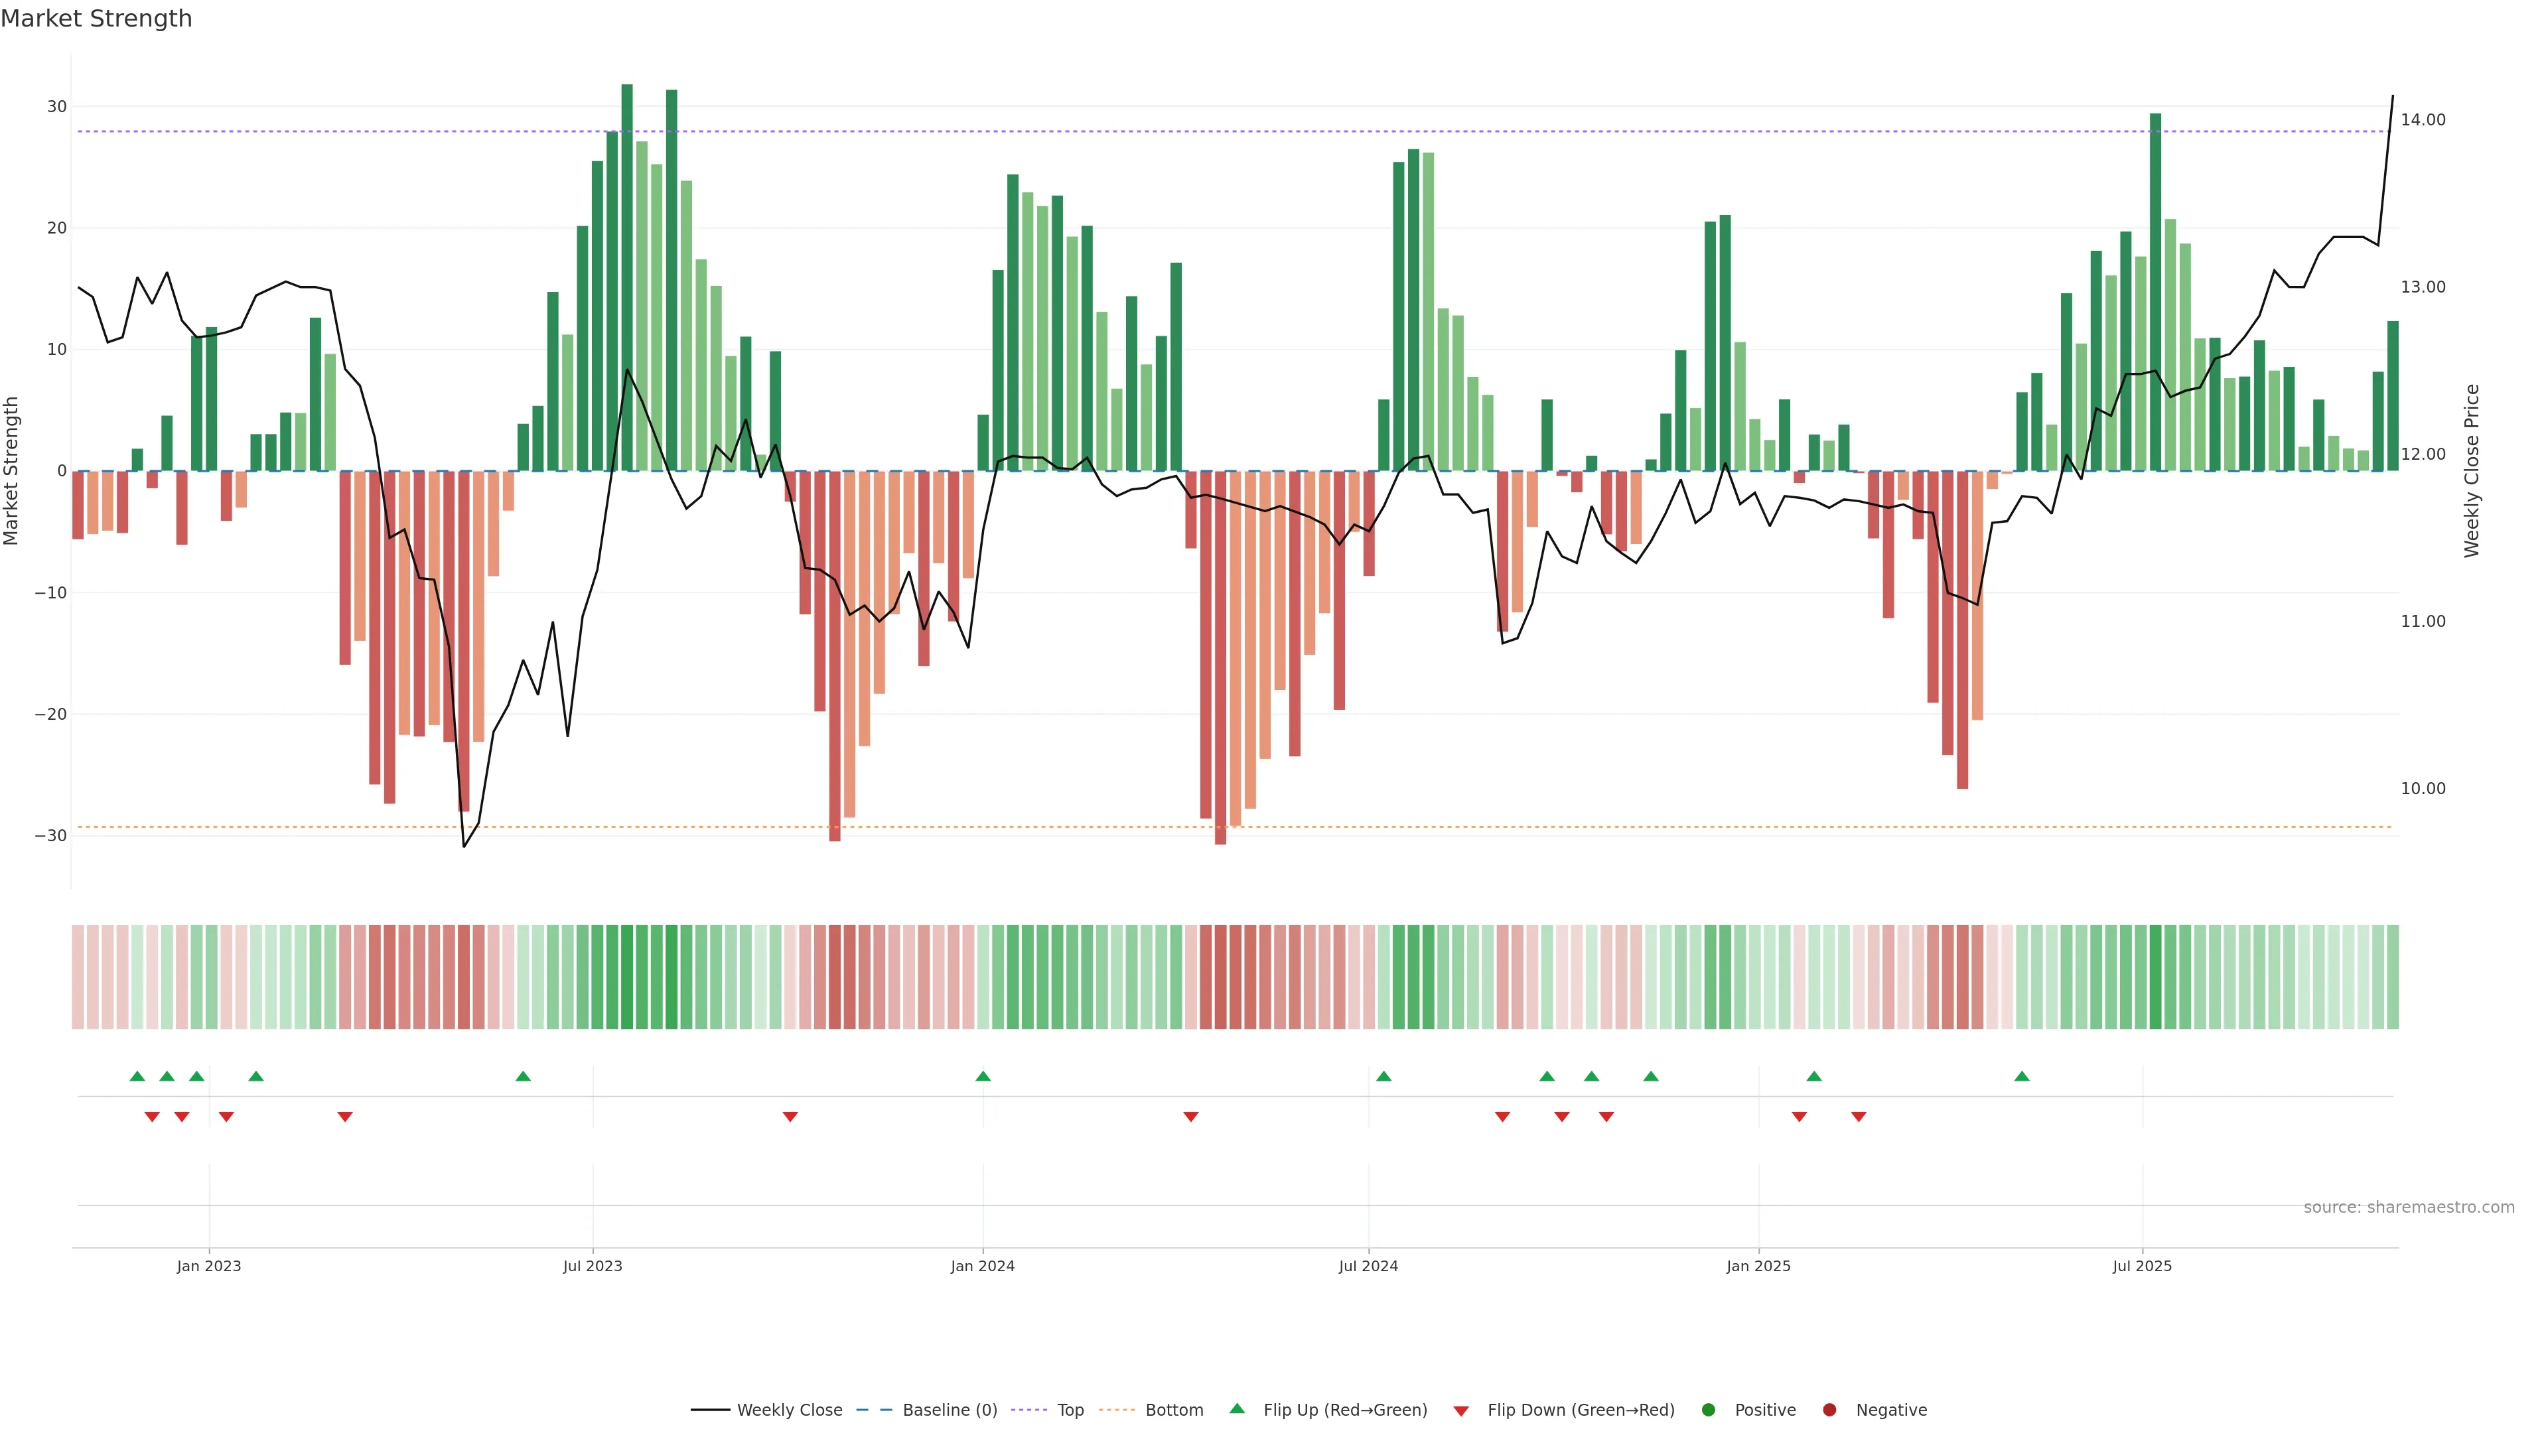Click the sharemaestro.com source text
The image size is (2548, 1433).
(2409, 1207)
